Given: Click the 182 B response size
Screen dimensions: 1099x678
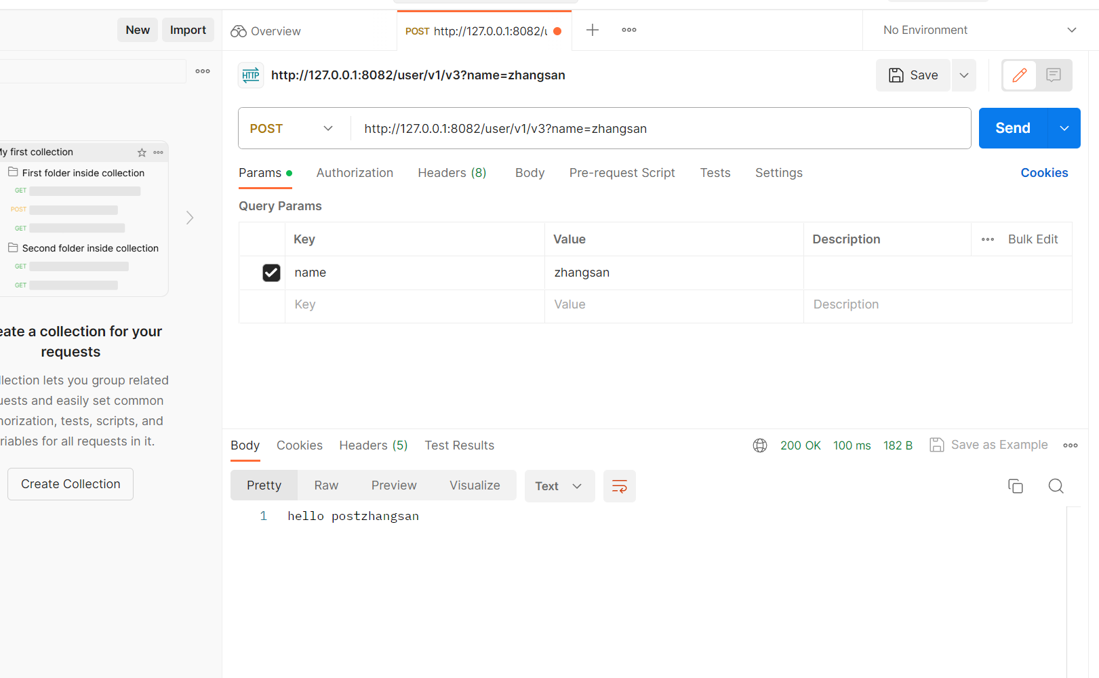Looking at the screenshot, I should pos(898,445).
